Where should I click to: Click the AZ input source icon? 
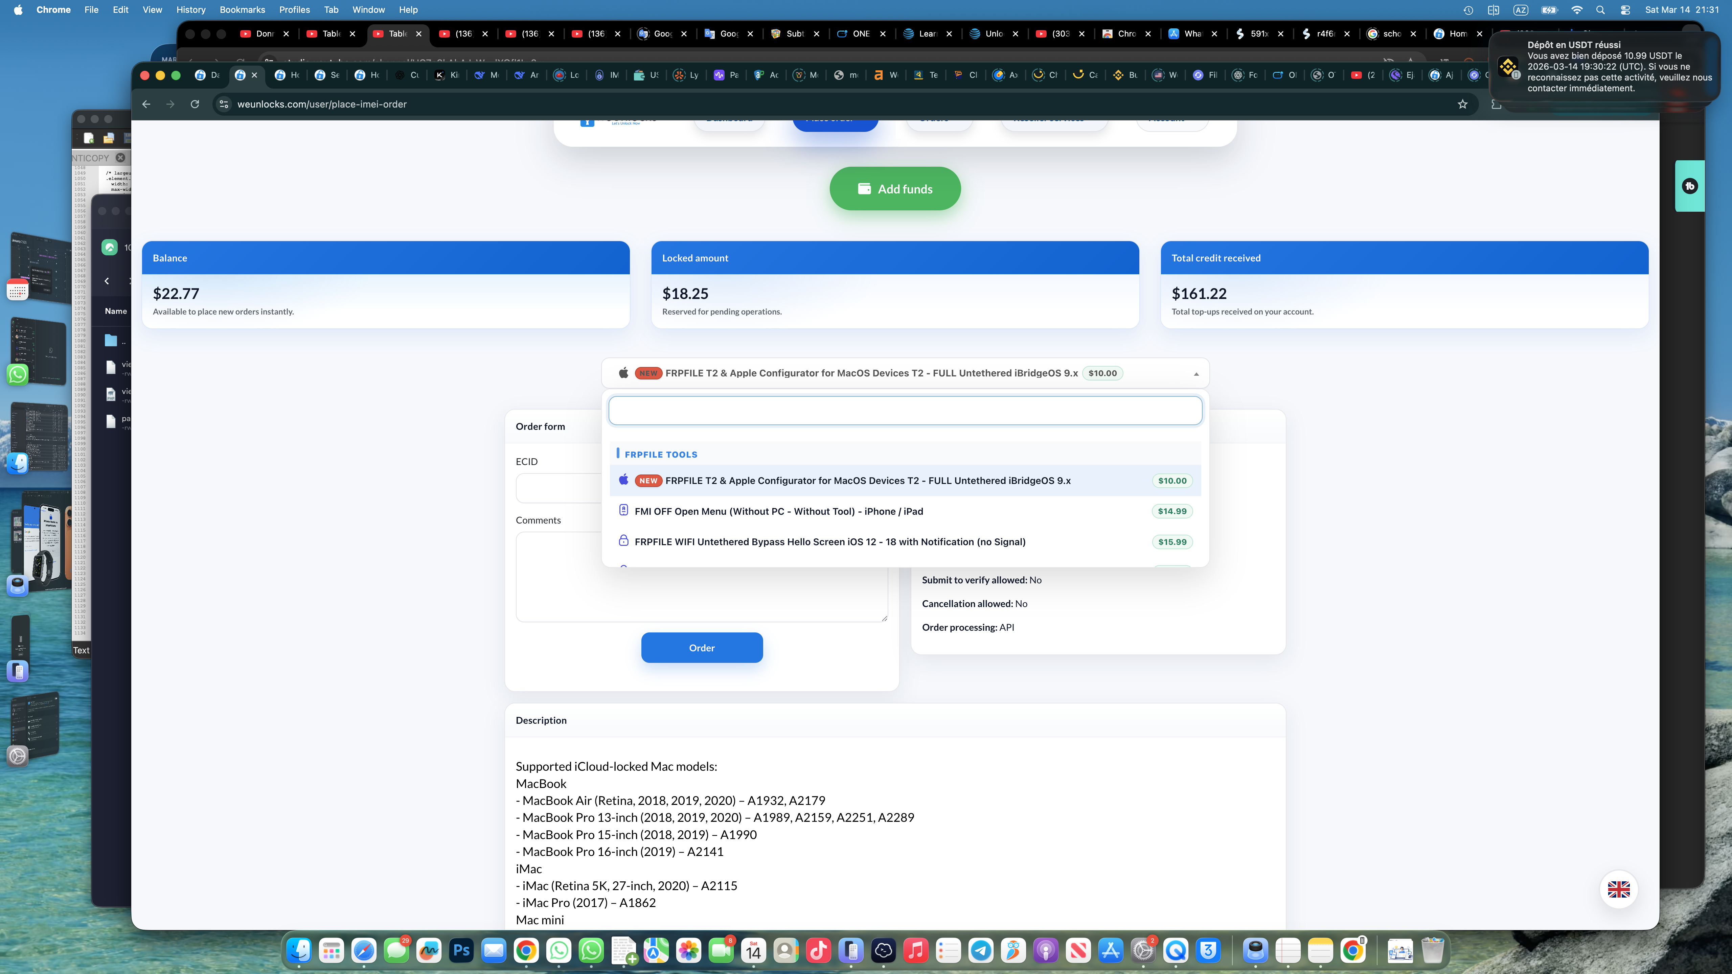[x=1520, y=10]
